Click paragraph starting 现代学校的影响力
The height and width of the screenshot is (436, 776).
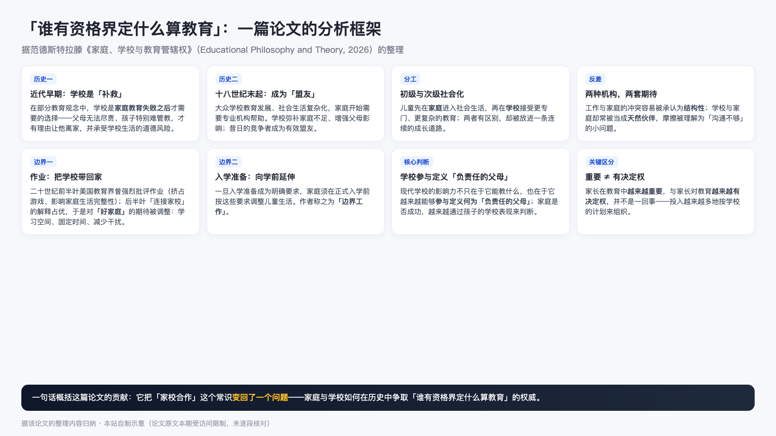(479, 202)
